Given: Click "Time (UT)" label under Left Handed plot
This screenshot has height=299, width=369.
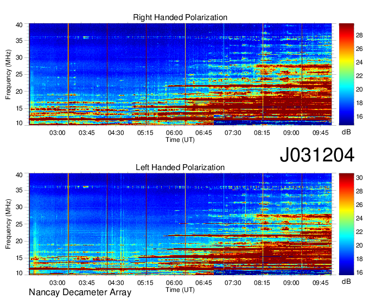Looking at the screenshot, I should tap(180, 290).
